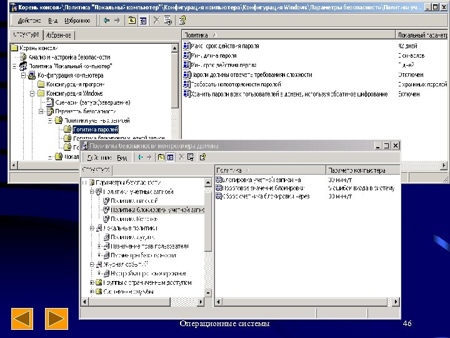
Task: Go to next slide with orange right arrow
Action: click(x=56, y=319)
